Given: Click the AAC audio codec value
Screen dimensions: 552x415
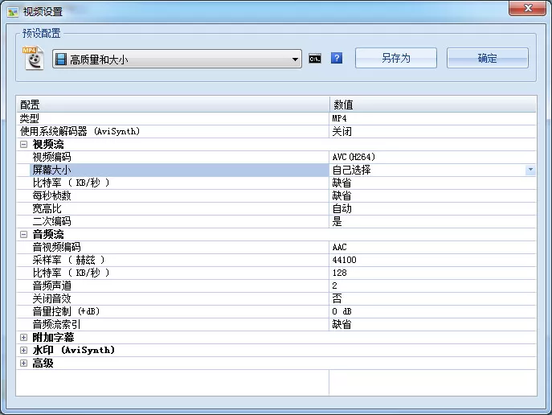Looking at the screenshot, I should point(339,247).
